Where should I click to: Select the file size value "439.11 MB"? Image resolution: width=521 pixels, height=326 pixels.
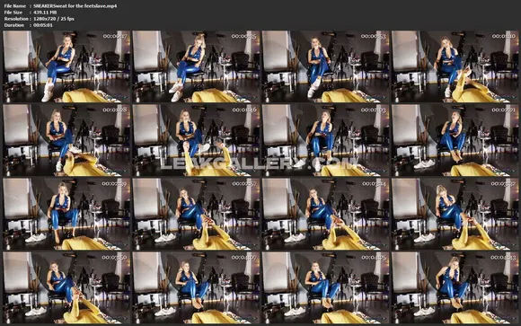[45, 13]
